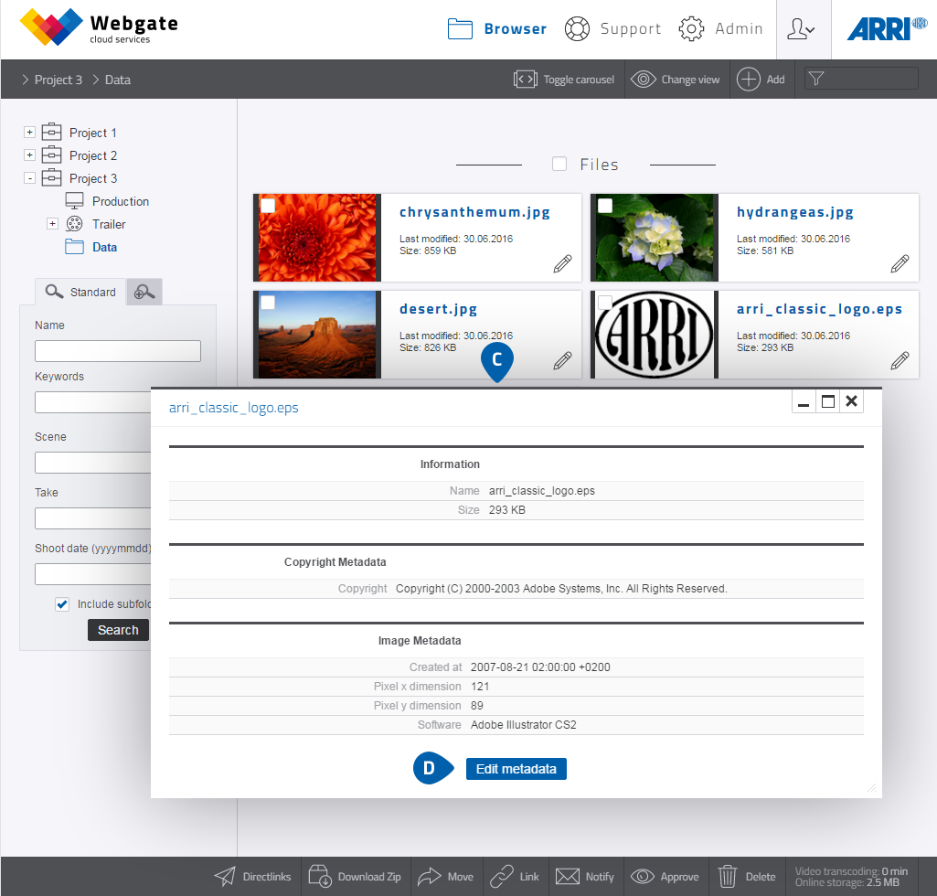Image resolution: width=937 pixels, height=896 pixels.
Task: Open arri_classic_logo.eps file link
Action: 819,309
